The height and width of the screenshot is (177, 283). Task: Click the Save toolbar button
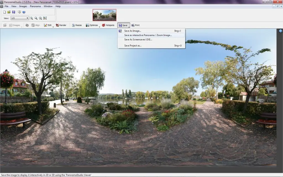(x=123, y=25)
